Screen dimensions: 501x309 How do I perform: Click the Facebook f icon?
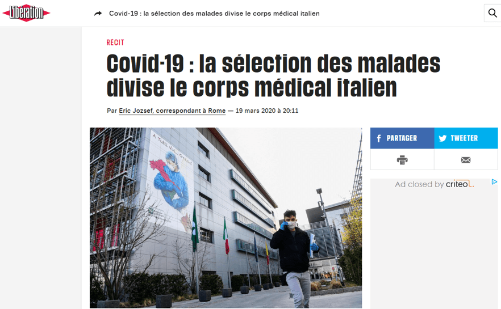pyautogui.click(x=379, y=138)
